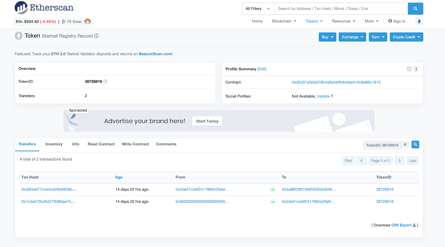The width and height of the screenshot is (445, 247).
Task: Click the search icon beside the TokenID filter
Action: tap(415, 145)
